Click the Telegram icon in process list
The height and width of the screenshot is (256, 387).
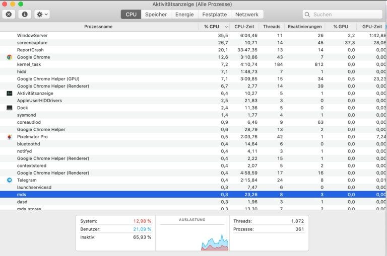click(x=10, y=180)
